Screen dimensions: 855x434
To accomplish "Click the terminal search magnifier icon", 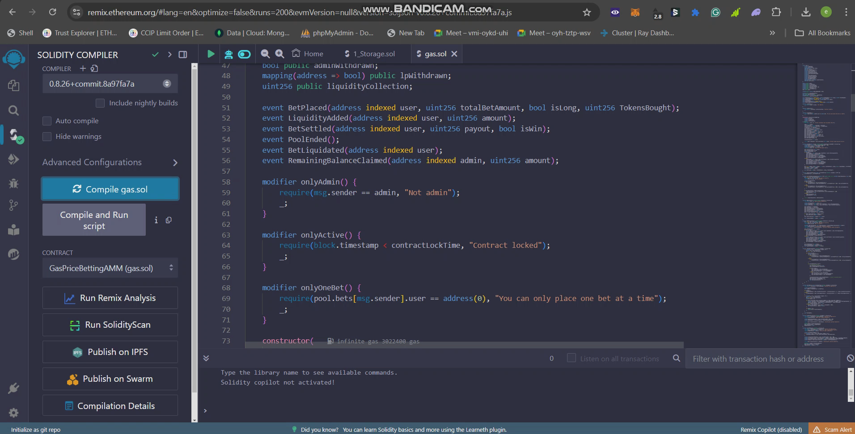I will pos(677,358).
